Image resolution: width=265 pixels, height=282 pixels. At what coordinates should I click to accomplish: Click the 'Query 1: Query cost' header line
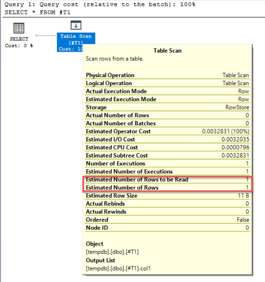pos(100,4)
